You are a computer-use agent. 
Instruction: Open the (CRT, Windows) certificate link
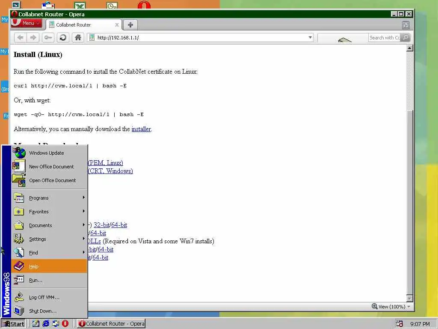pos(111,171)
